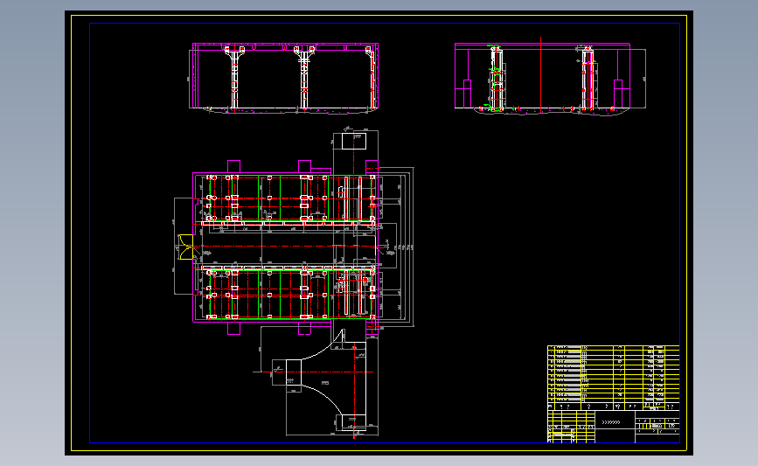Click the yellow fan symbol left of the plan
The height and width of the screenshot is (466, 758).
185,247
